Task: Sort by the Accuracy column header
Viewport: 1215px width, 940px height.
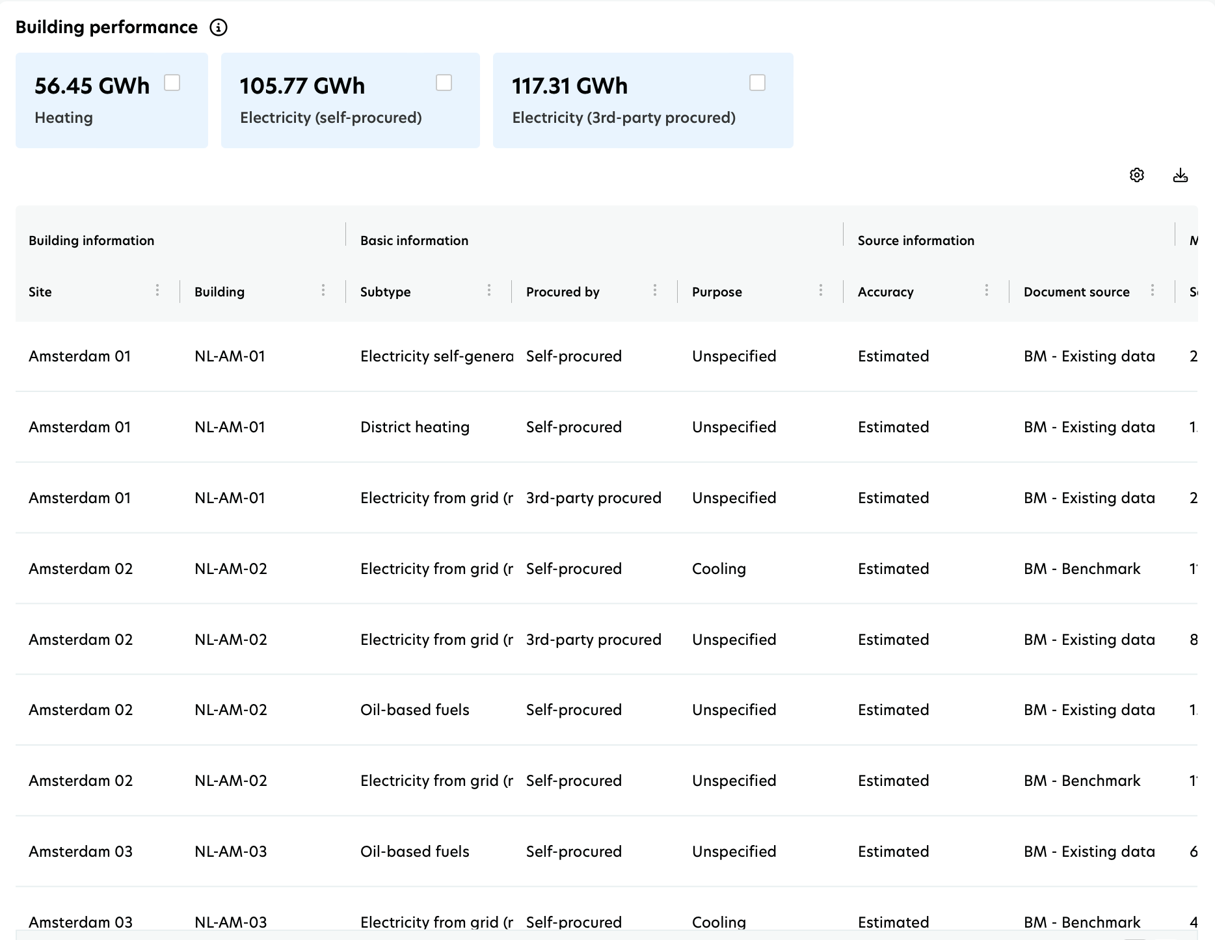Action: pyautogui.click(x=885, y=292)
